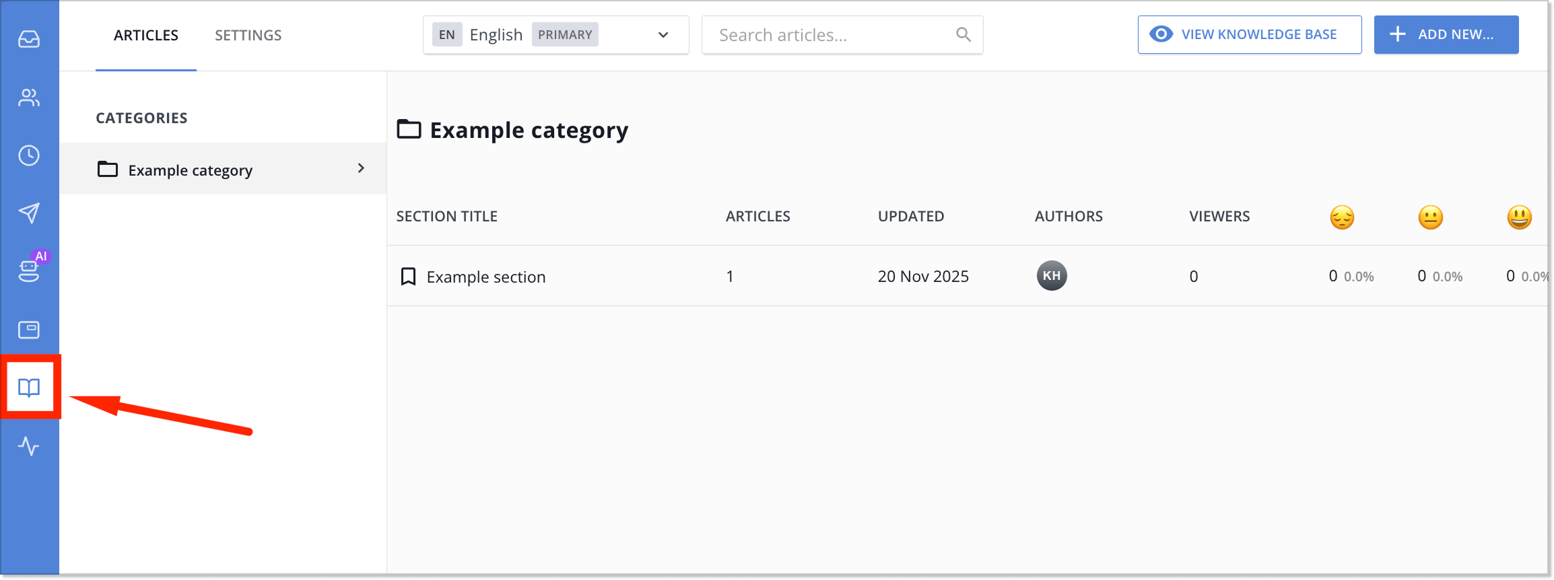Open the AI chatbot icon
Screen dimensions: 1554x580
click(x=29, y=270)
